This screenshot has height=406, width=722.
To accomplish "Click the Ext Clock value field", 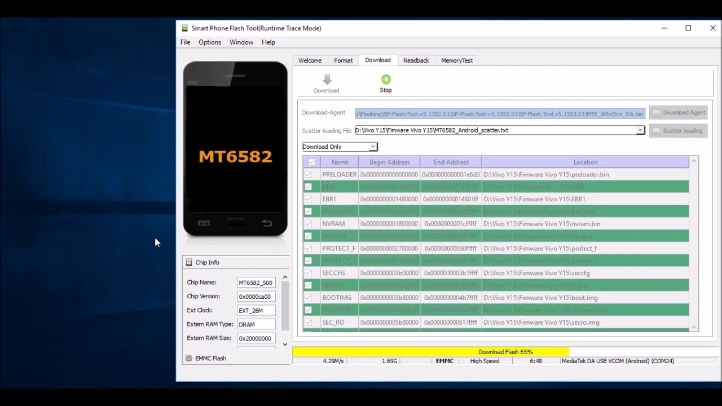I will coord(256,311).
